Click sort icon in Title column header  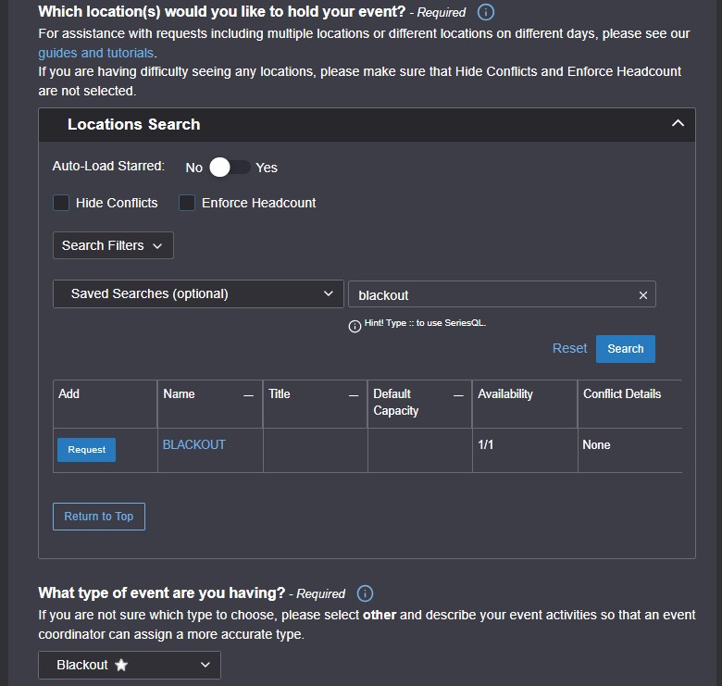coord(354,395)
